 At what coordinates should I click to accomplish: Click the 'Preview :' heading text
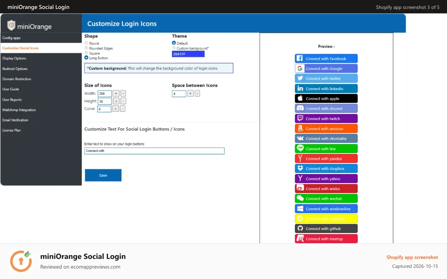tap(326, 46)
